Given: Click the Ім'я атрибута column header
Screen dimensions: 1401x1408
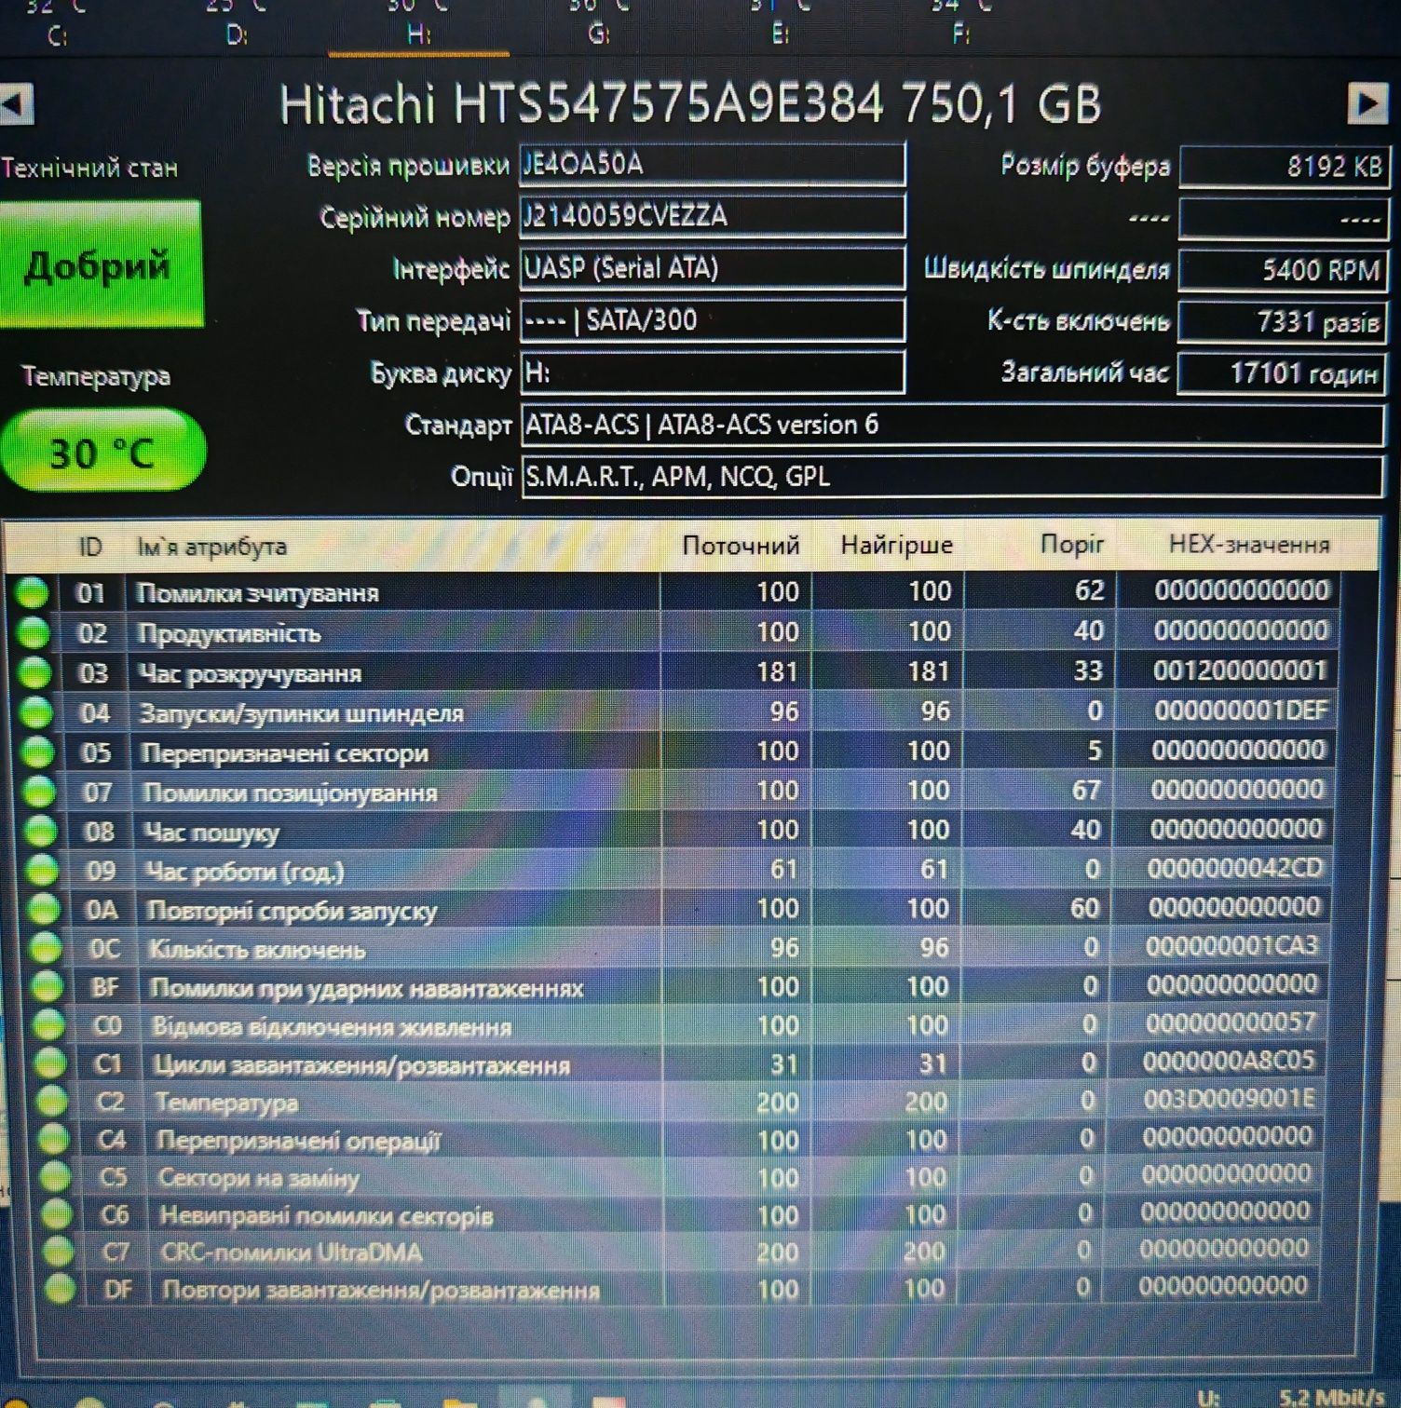Looking at the screenshot, I should [211, 547].
